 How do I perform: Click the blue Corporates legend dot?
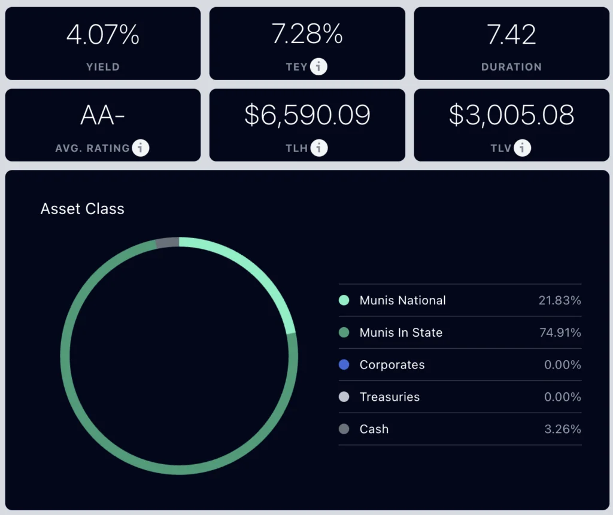tap(344, 364)
